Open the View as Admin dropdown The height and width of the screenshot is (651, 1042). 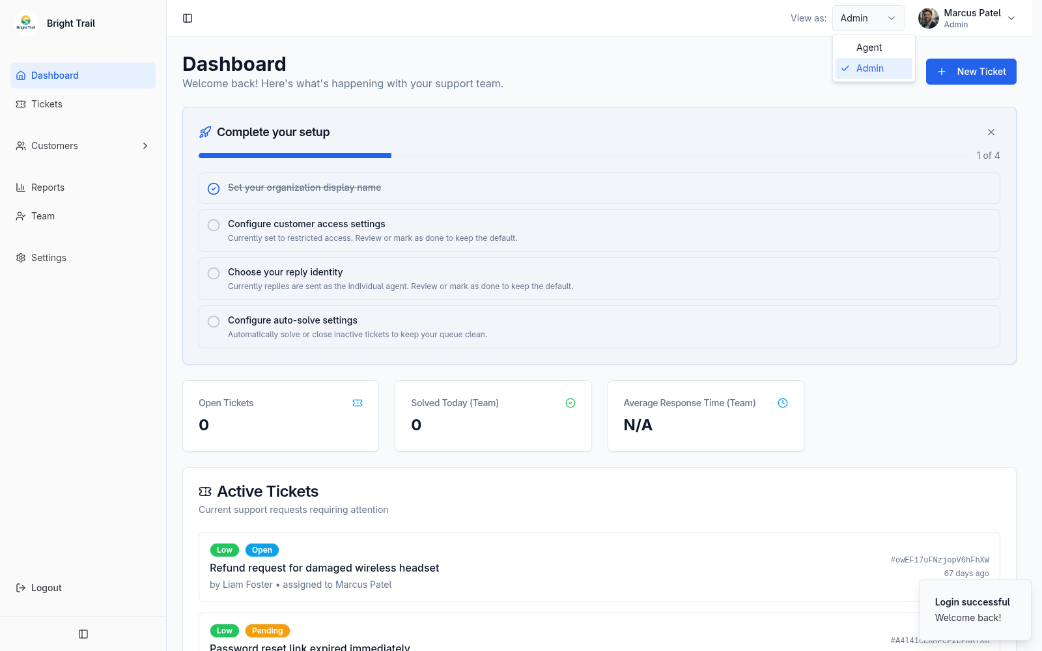(869, 18)
